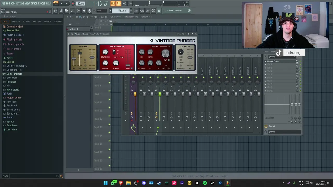Open the FILE menu
Viewport: 333px width, 187px height.
click(x=3, y=3)
